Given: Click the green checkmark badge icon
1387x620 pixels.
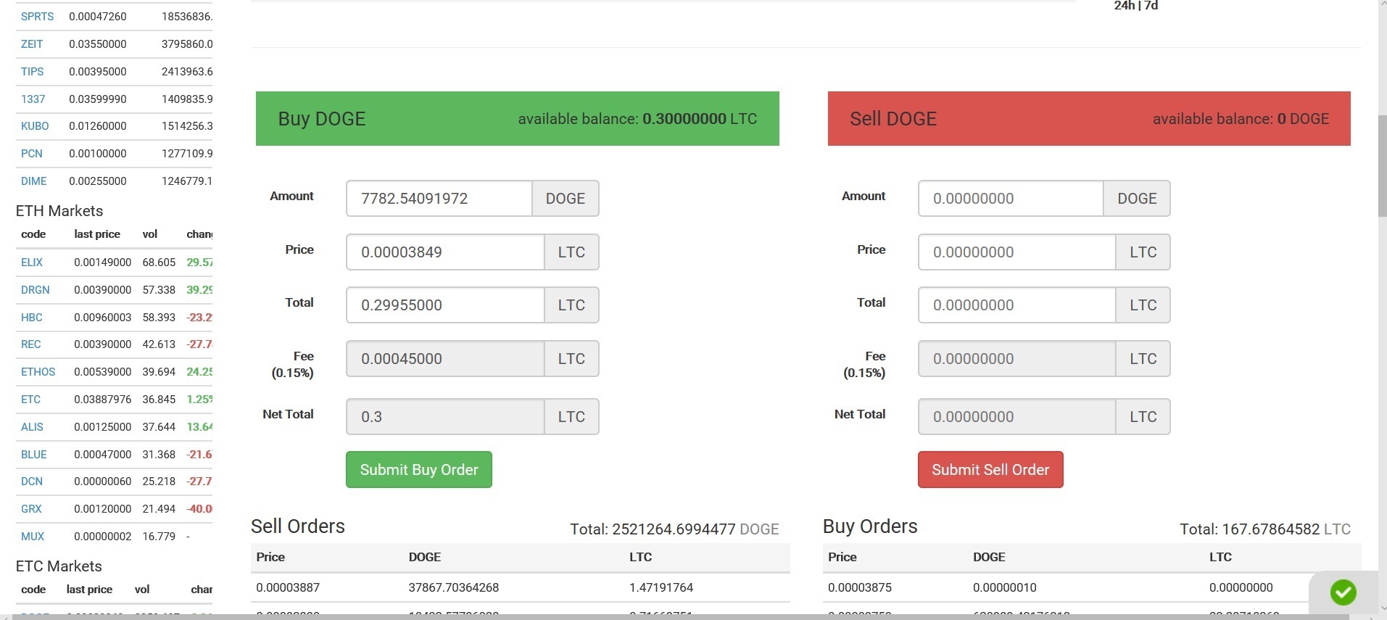Looking at the screenshot, I should pos(1343,592).
